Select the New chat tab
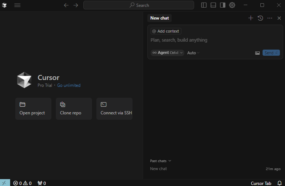Viewport: 285px width, 186px height. (160, 18)
